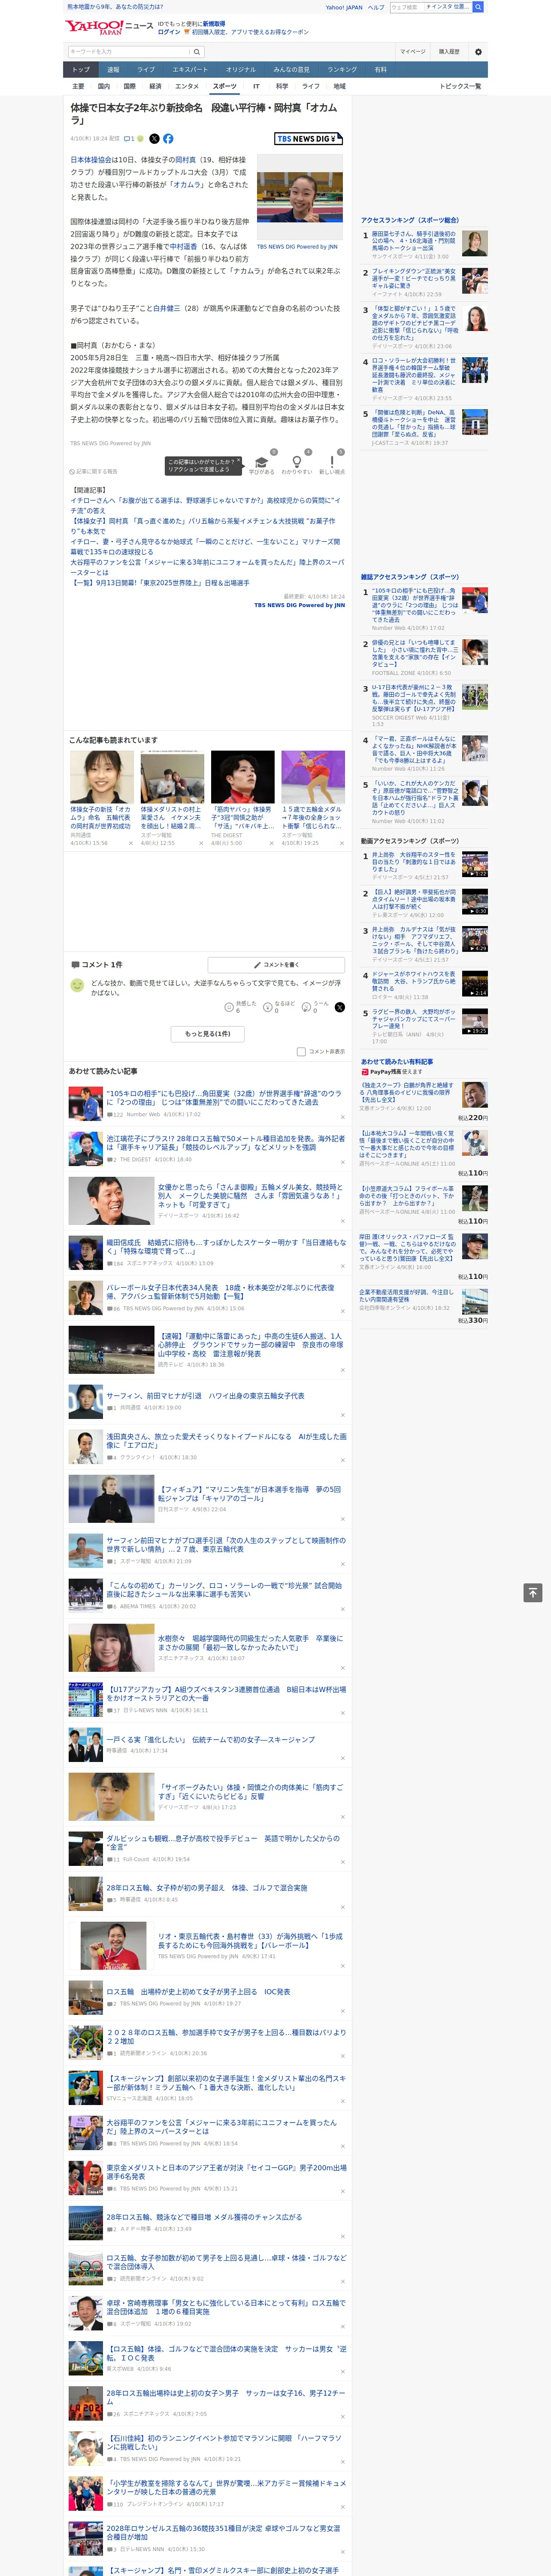This screenshot has width=551, height=2576.
Task: Open the エキスパート navigation tab
Action: pos(190,70)
